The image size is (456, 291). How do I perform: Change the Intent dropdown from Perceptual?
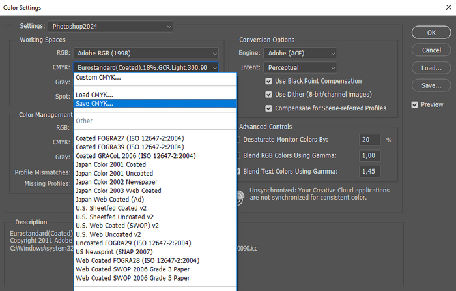300,67
